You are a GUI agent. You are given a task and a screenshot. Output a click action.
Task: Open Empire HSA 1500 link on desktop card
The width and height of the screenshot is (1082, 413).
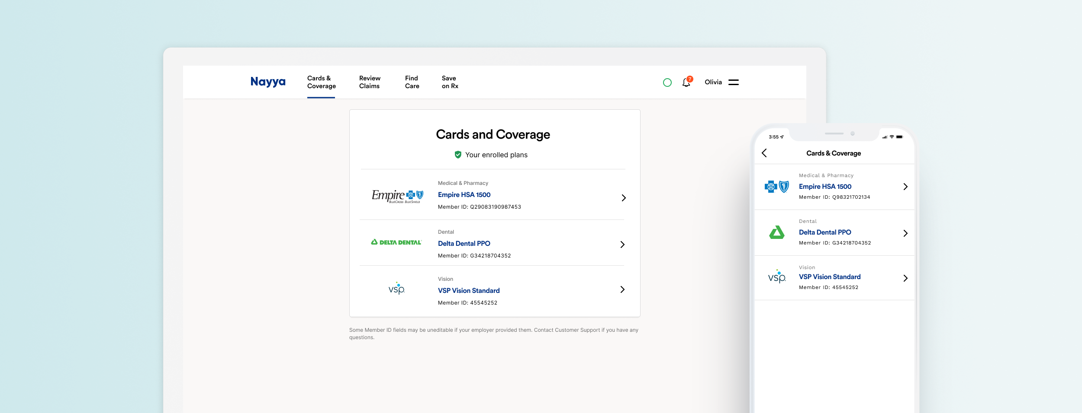click(x=464, y=195)
